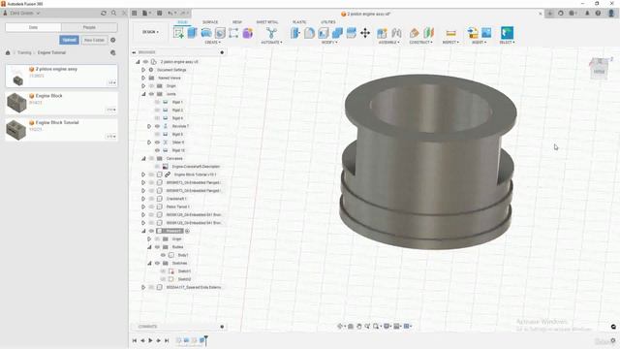Click the Save icon in top bar
This screenshot has width=620, height=349.
tap(159, 13)
